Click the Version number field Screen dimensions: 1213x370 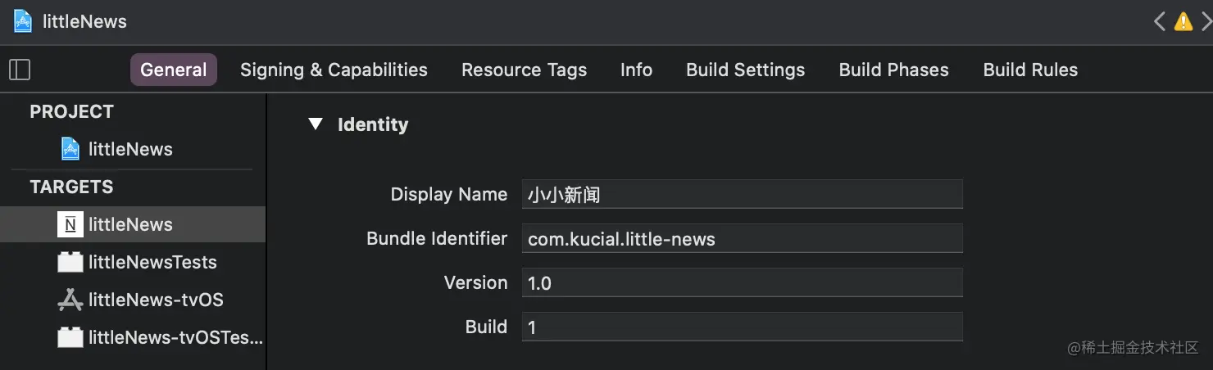click(x=742, y=283)
